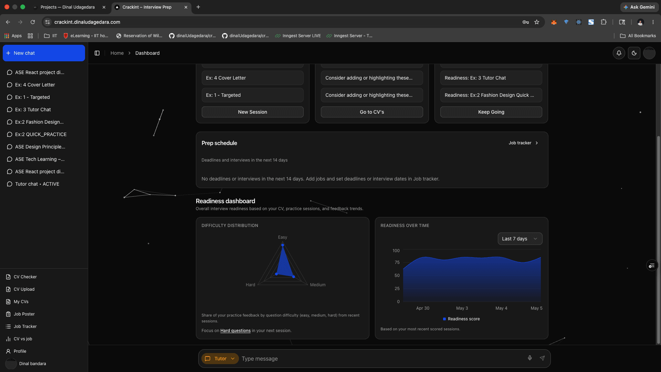Open the Apps bookmark shortcut
The image size is (661, 372).
coord(13,36)
